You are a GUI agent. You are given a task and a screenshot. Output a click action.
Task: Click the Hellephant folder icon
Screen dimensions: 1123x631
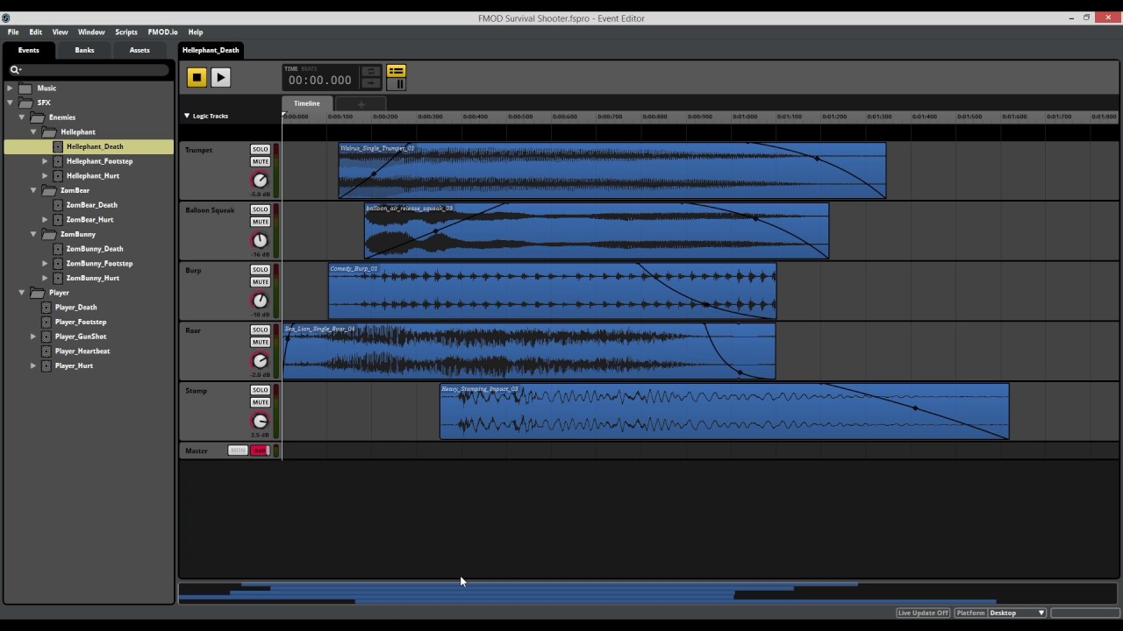(49, 132)
